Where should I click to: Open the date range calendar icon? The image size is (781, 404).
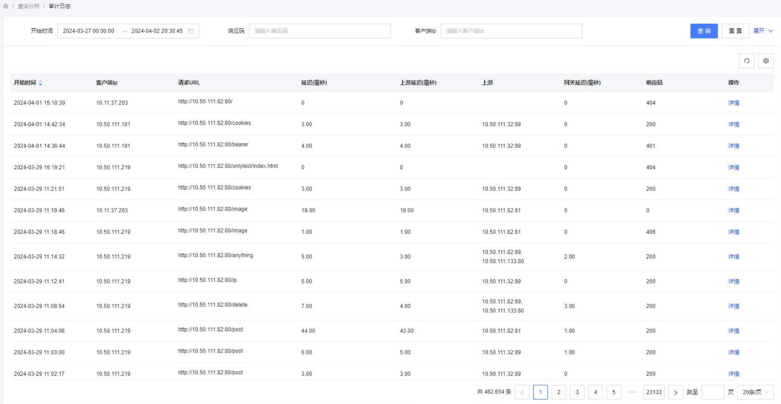[191, 31]
